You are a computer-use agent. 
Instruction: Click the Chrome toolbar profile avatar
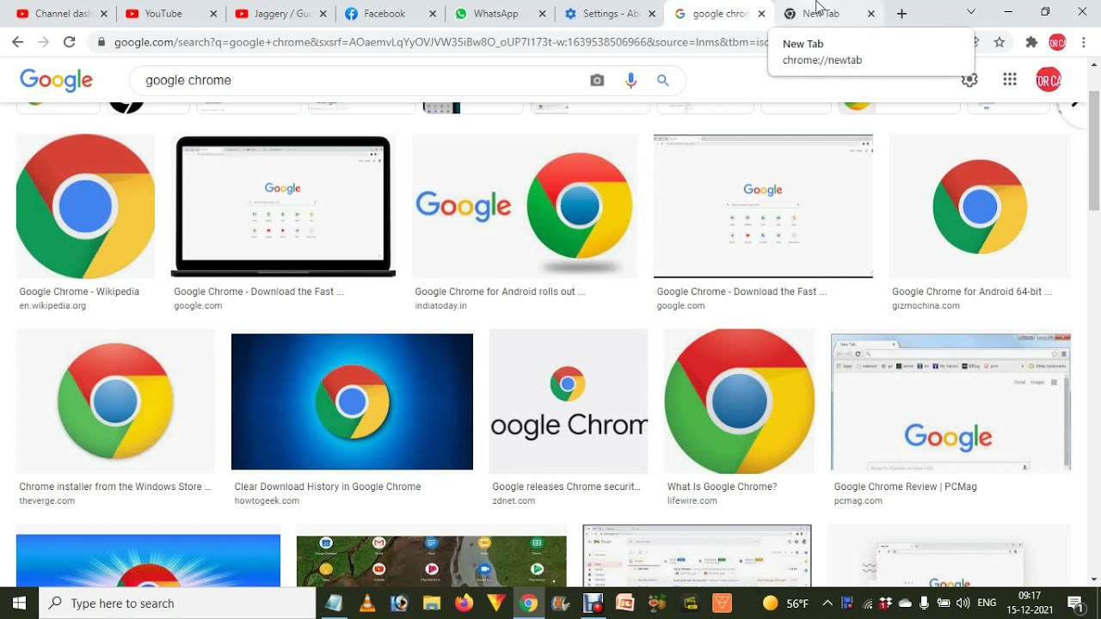click(1058, 41)
